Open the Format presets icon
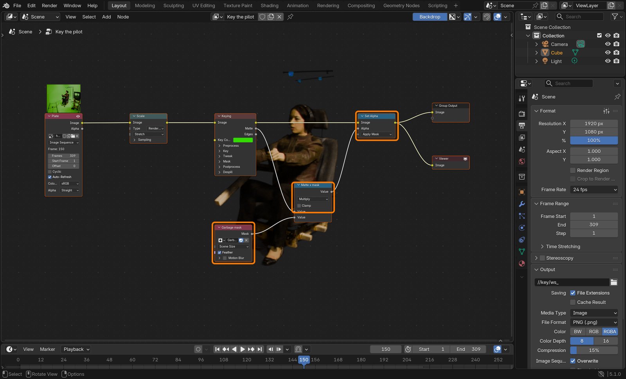Viewport: 626px width, 379px height. coord(606,111)
